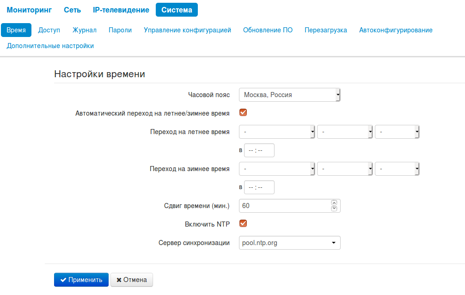465x295 pixels.
Task: Click the Применить button
Action: coord(81,280)
